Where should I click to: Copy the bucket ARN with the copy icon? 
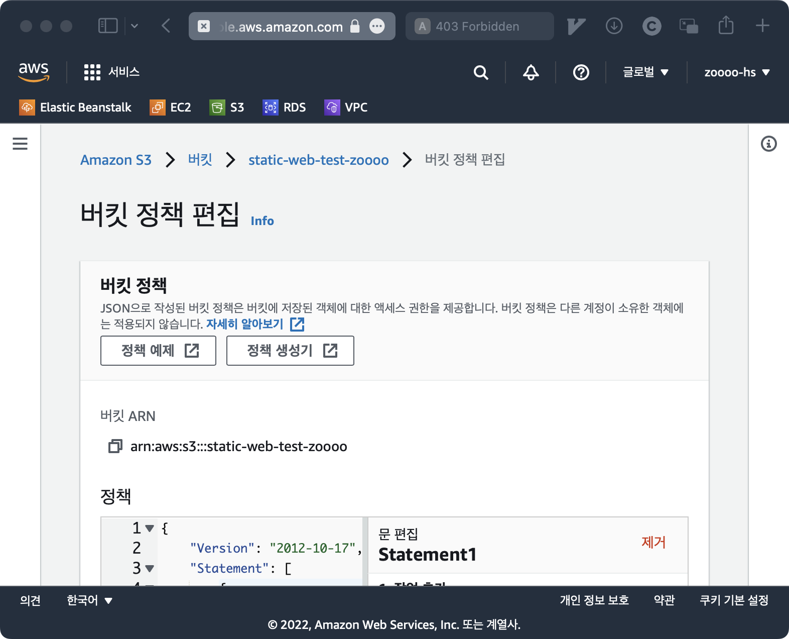coord(115,446)
